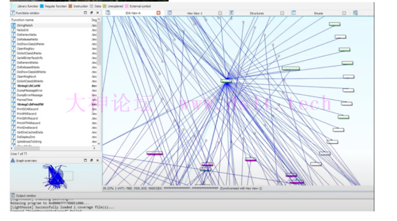Close the Graph overview panel

tap(97, 160)
